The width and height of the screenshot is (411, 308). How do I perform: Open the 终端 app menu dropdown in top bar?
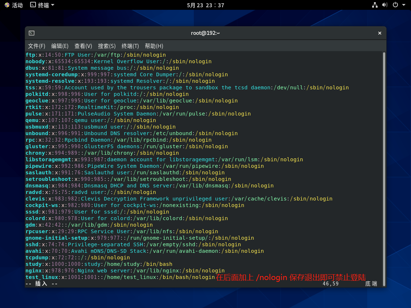[x=52, y=5]
